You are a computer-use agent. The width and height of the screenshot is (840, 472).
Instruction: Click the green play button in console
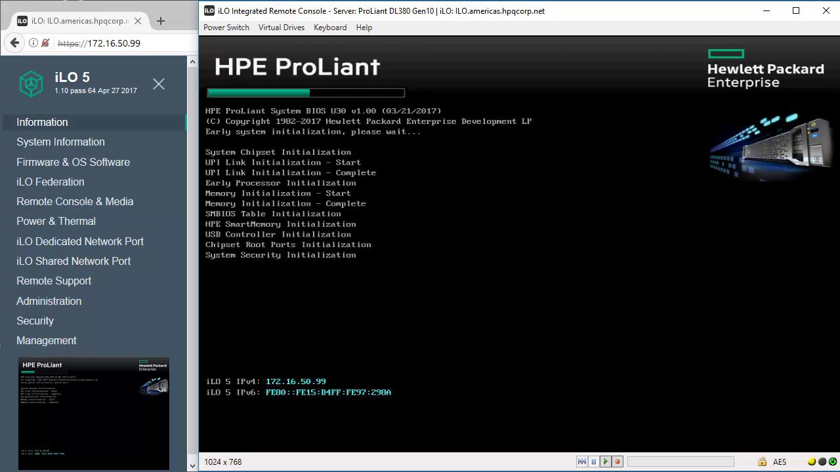coord(606,462)
